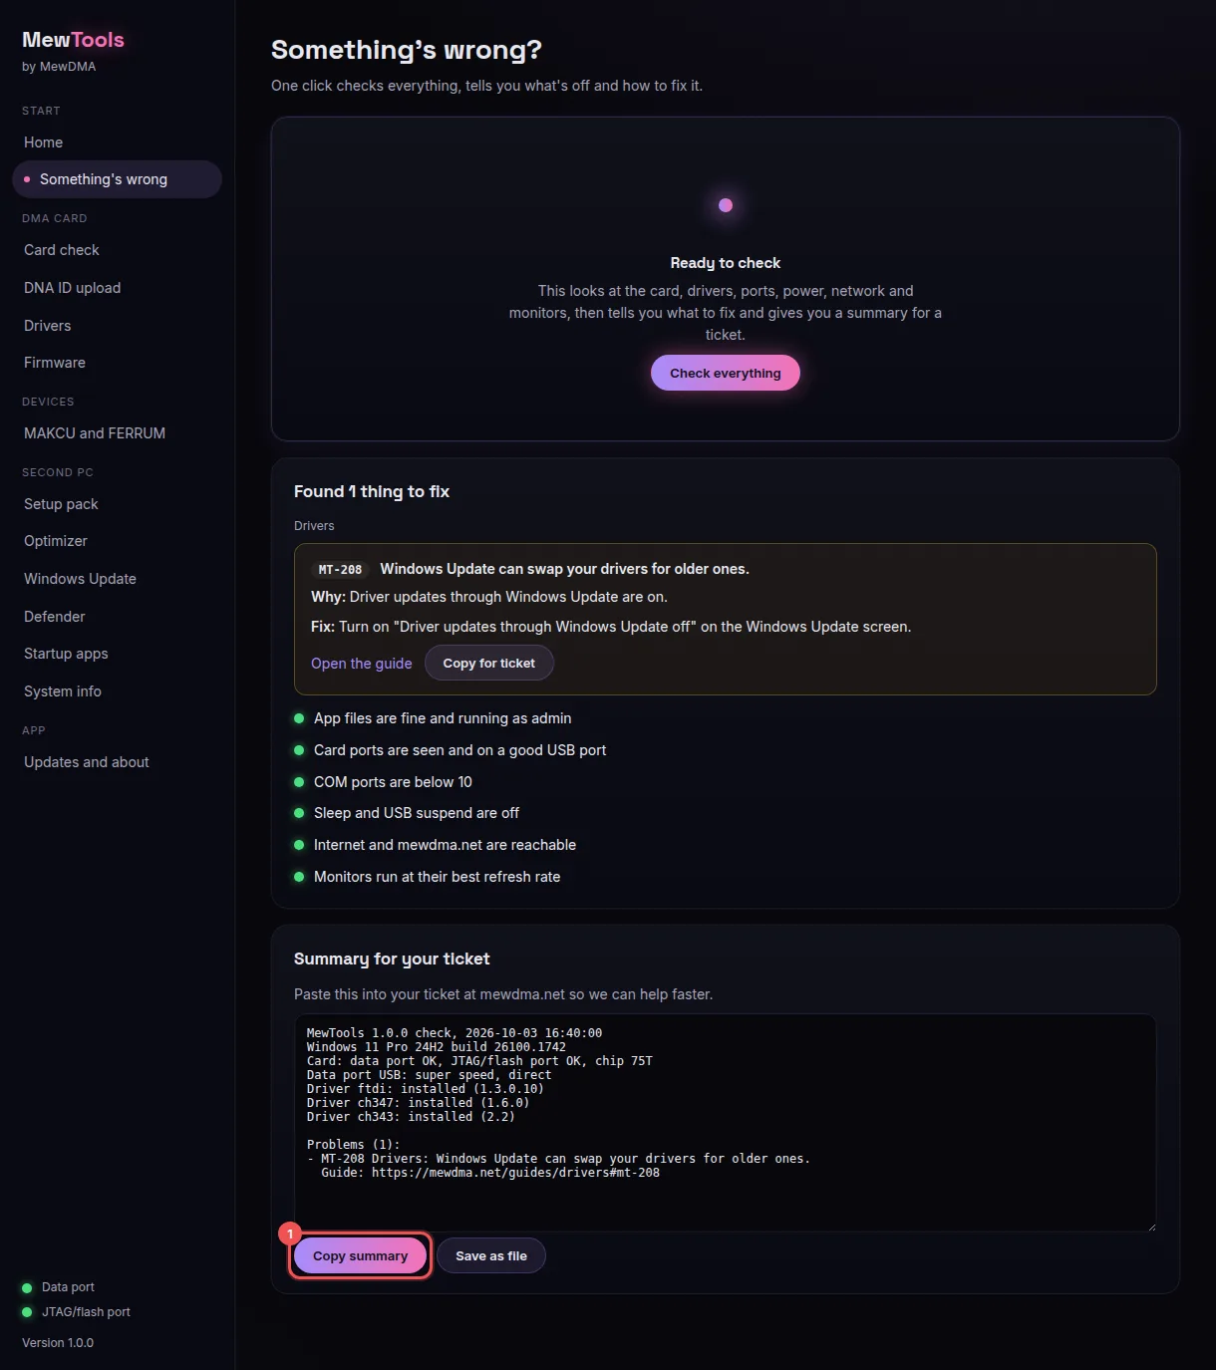Click Save as file button
1216x1370 pixels.
[x=491, y=1256]
